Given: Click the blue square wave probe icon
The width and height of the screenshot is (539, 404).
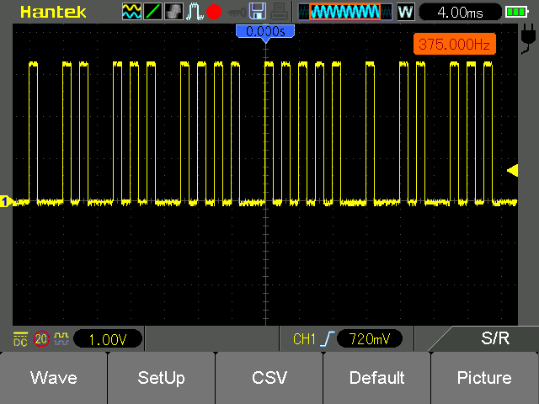Looking at the screenshot, I should click(61, 339).
